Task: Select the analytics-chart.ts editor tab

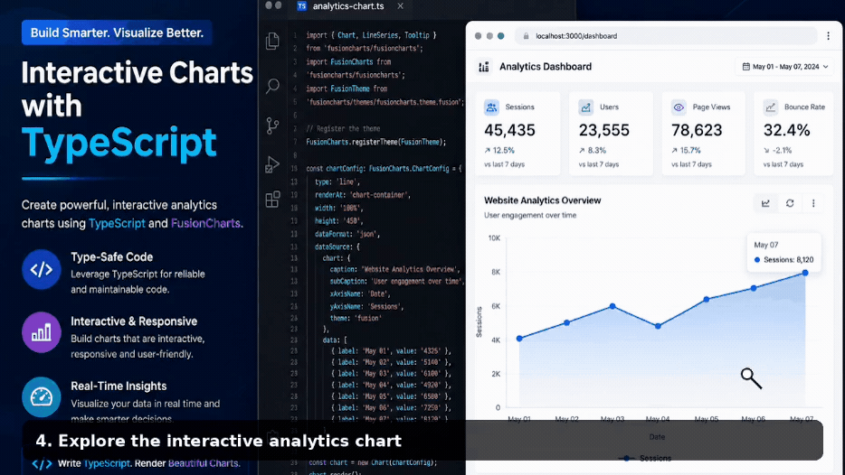Action: 348,6
